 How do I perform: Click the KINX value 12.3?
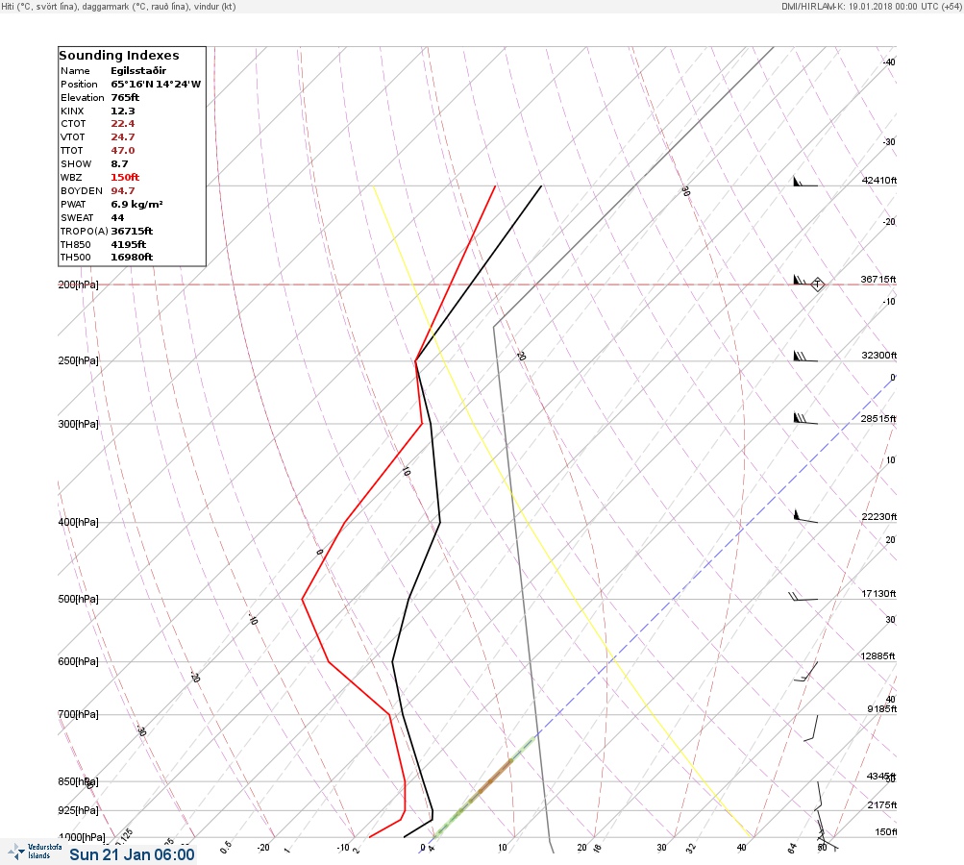122,111
